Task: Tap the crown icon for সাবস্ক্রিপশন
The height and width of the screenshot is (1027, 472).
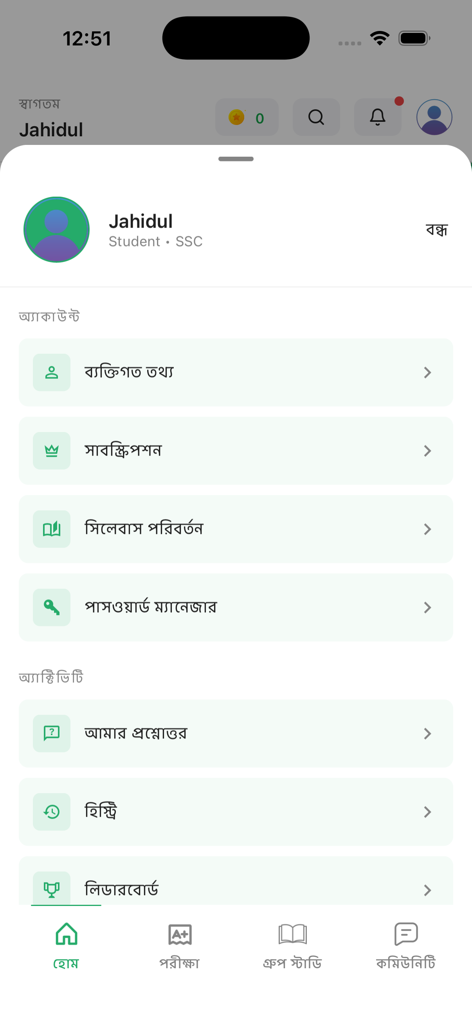Action: tap(52, 451)
